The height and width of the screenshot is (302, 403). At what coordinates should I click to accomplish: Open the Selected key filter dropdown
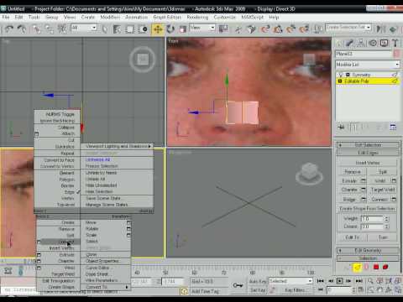point(290,281)
